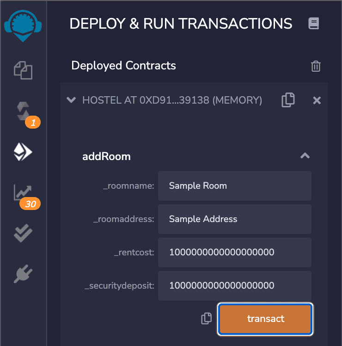This screenshot has width=342, height=346.
Task: Open the Plugin Manager plug icon
Action: click(23, 274)
